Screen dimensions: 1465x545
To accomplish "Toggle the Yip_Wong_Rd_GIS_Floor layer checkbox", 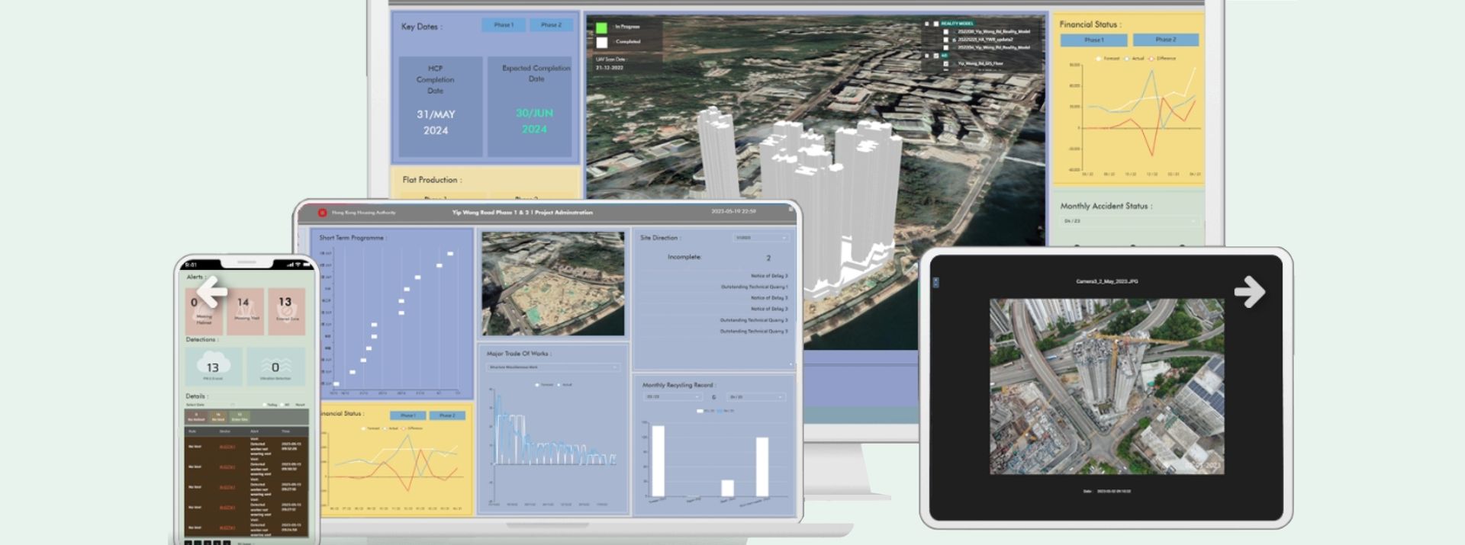I will [945, 63].
